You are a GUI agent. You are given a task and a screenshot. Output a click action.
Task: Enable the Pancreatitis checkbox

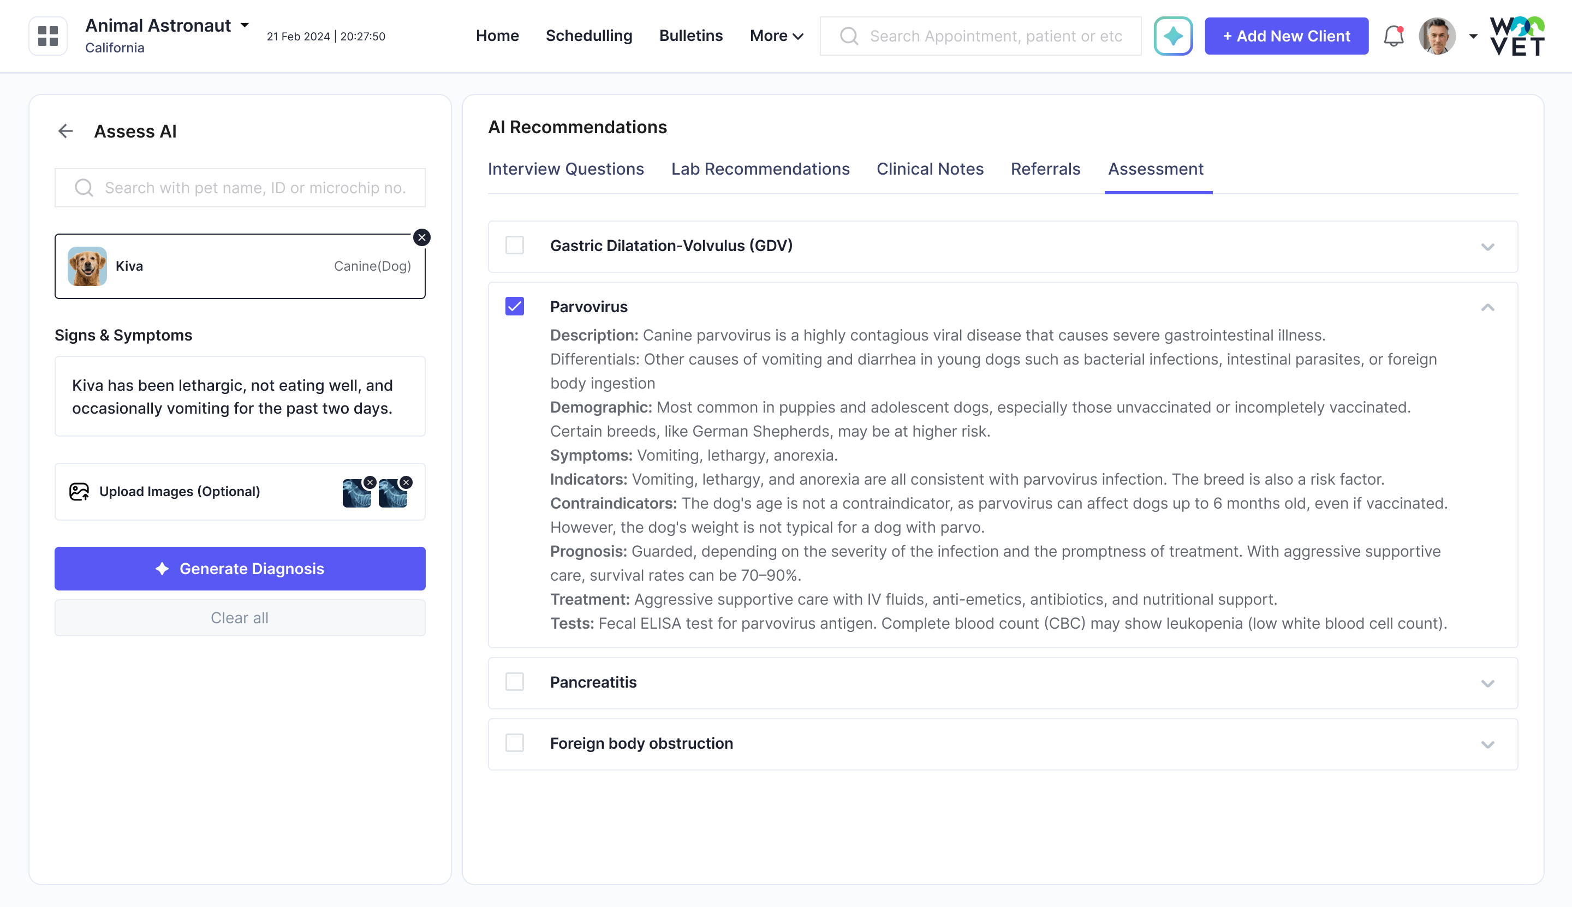[514, 682]
